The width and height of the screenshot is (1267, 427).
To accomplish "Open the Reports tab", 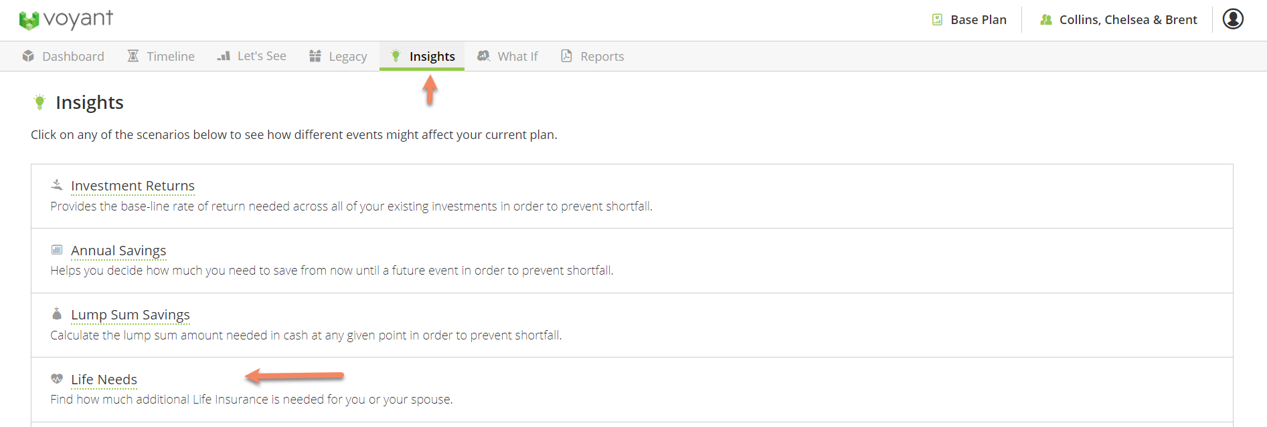I will [x=592, y=56].
